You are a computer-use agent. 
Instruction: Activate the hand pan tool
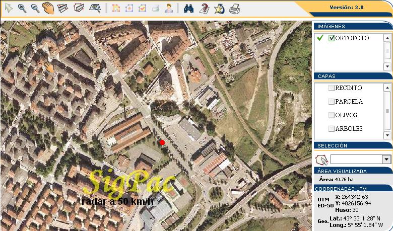coord(48,8)
